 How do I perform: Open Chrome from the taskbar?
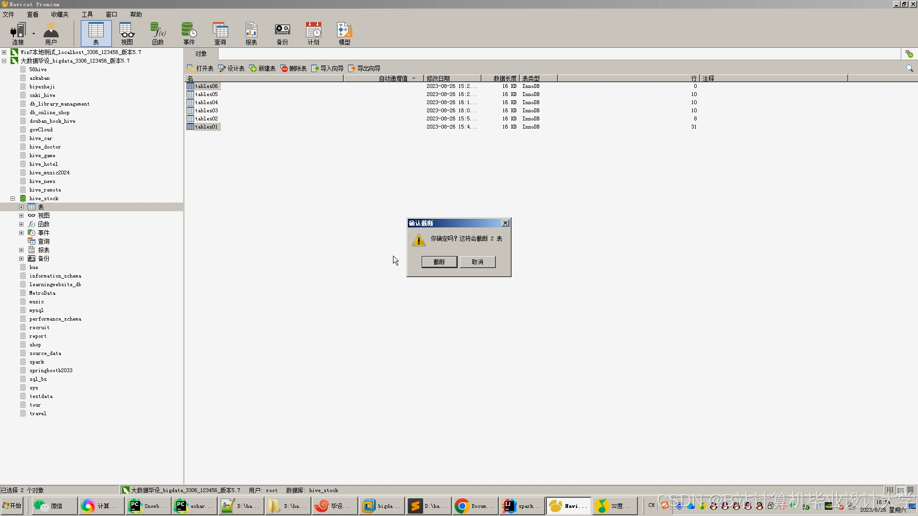click(x=472, y=506)
